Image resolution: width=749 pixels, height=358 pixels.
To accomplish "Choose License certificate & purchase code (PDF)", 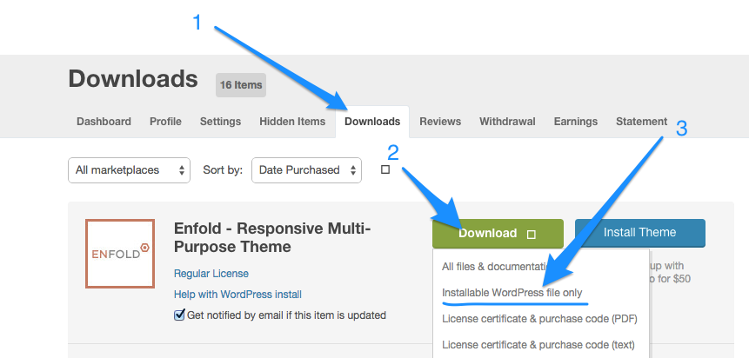I will [x=538, y=319].
